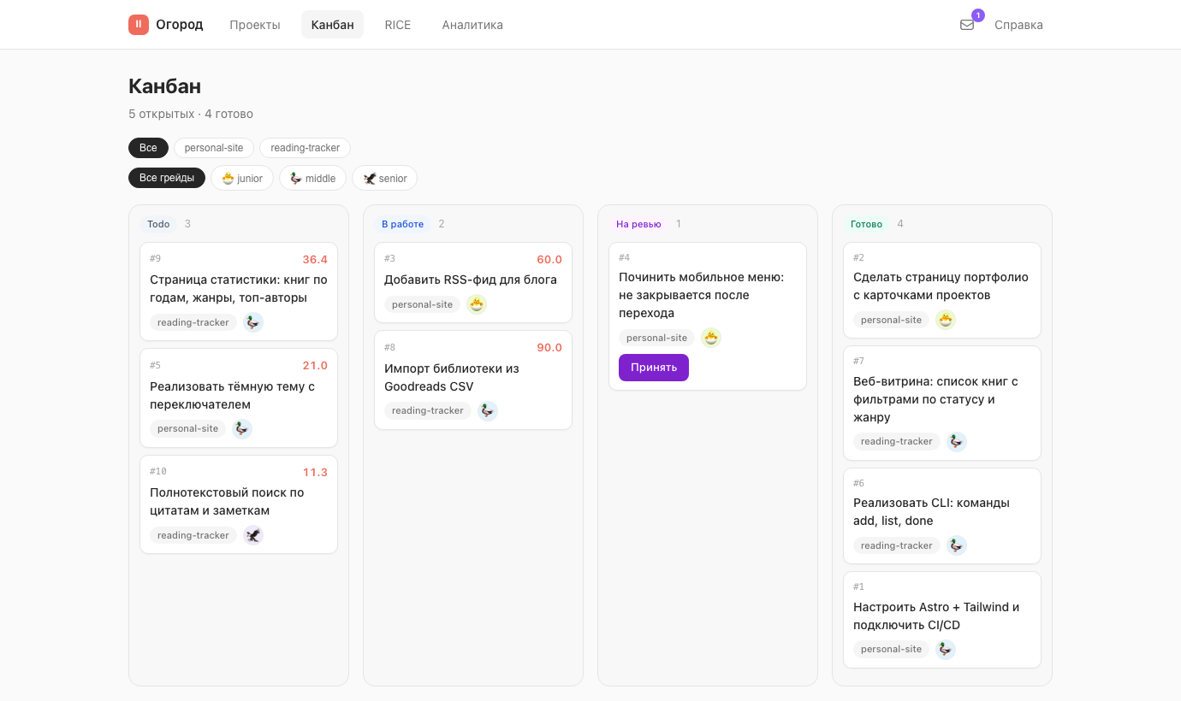Filter by junior grade chip
This screenshot has height=701, width=1181.
(242, 178)
